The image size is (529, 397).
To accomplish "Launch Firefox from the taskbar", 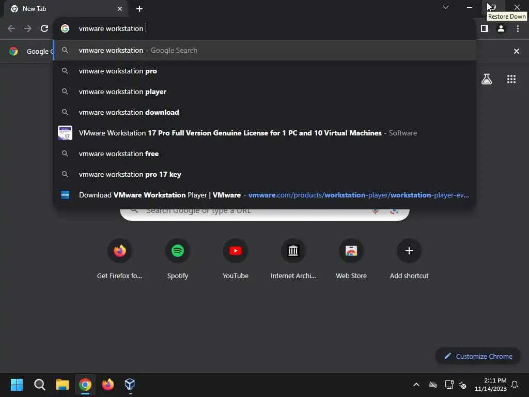I will click(108, 385).
